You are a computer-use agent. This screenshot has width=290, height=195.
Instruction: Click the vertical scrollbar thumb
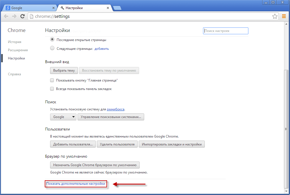286,129
